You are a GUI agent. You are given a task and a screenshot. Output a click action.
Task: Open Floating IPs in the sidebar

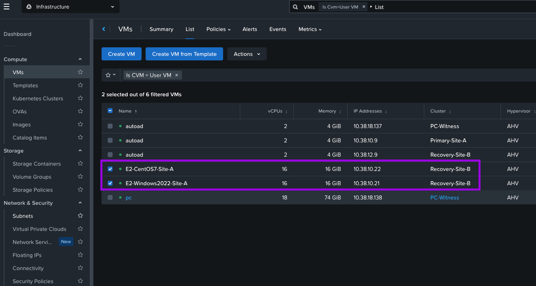click(x=27, y=255)
